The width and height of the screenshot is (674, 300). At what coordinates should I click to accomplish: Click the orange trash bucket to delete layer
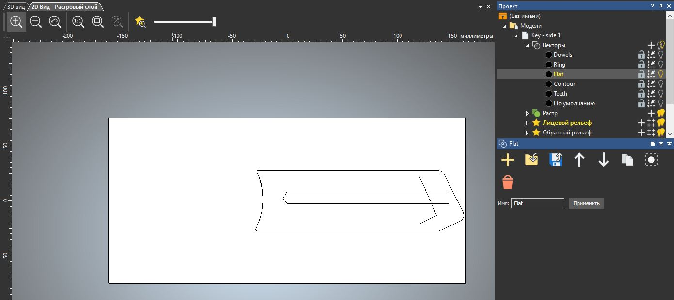(507, 183)
